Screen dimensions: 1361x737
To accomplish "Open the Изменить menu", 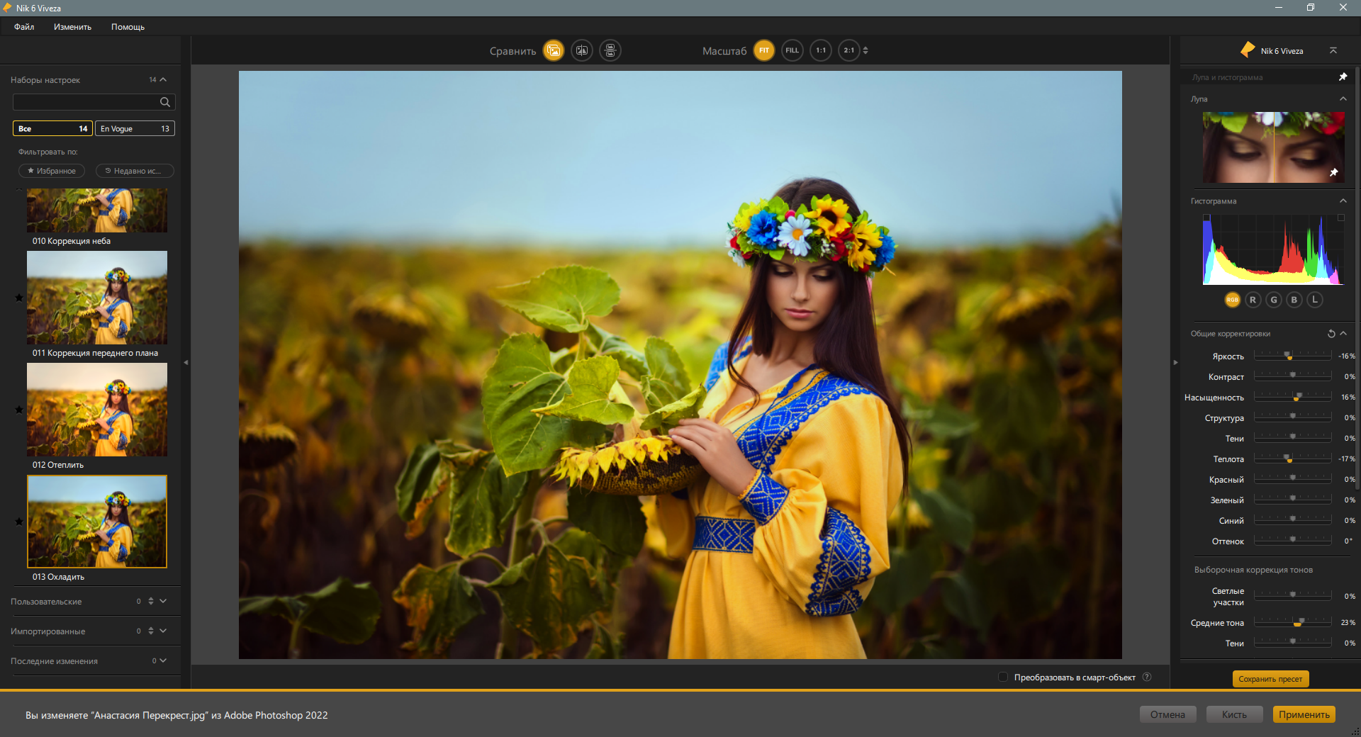I will click(x=72, y=27).
